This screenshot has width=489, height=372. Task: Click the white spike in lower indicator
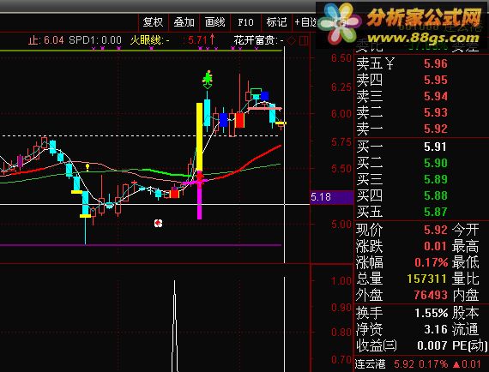[175, 326]
